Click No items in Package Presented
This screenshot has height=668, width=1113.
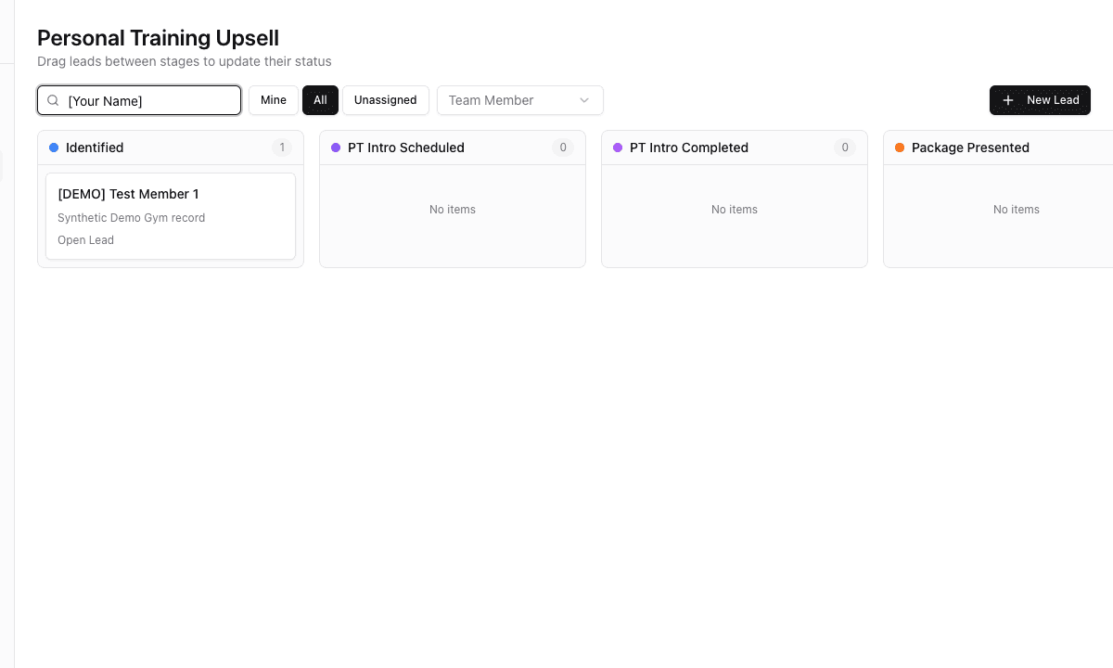tap(1017, 210)
